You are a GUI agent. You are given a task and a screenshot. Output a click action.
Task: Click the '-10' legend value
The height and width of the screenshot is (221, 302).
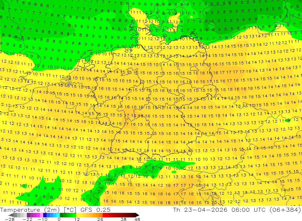pos(43,219)
